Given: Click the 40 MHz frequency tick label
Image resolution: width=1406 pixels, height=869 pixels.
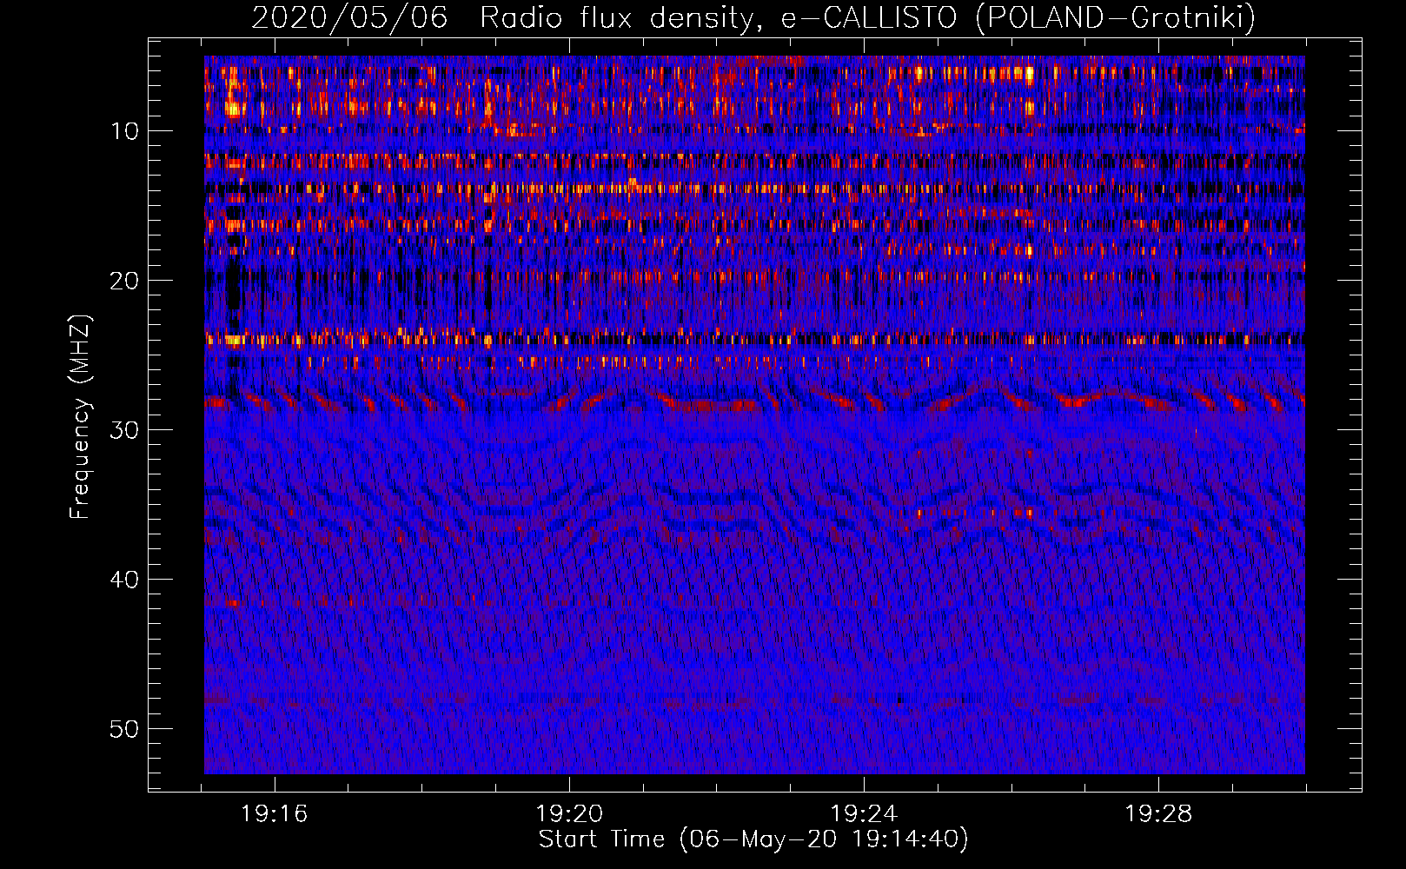Looking at the screenshot, I should click(124, 580).
